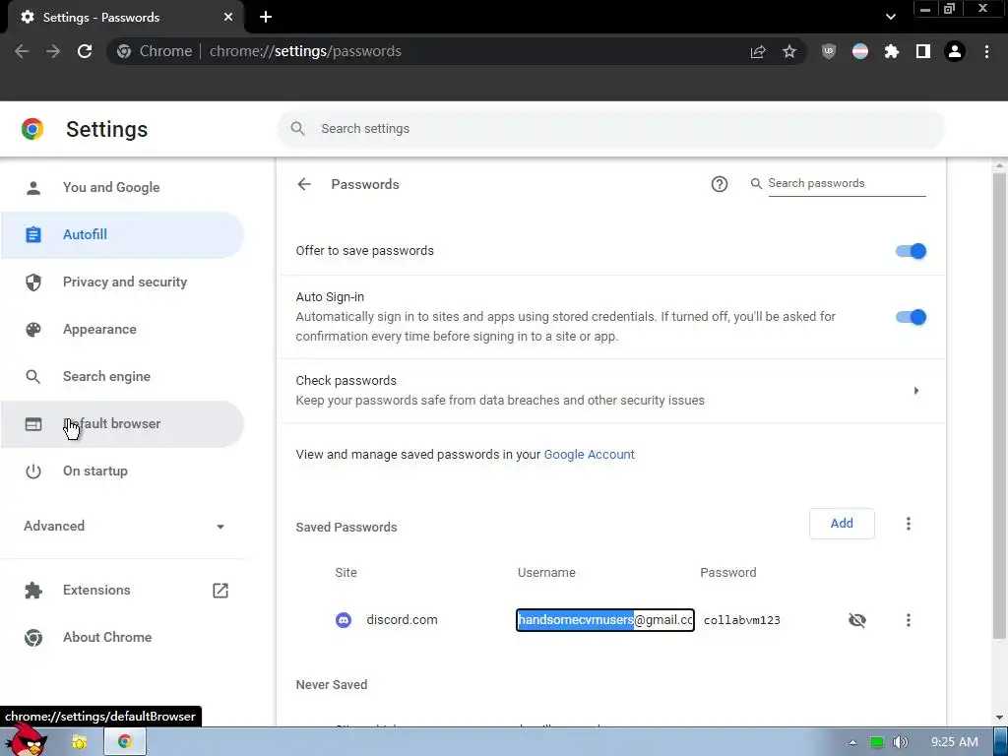Screen dimensions: 1008x756
Task: Click the browser back arrow
Action: (x=22, y=51)
